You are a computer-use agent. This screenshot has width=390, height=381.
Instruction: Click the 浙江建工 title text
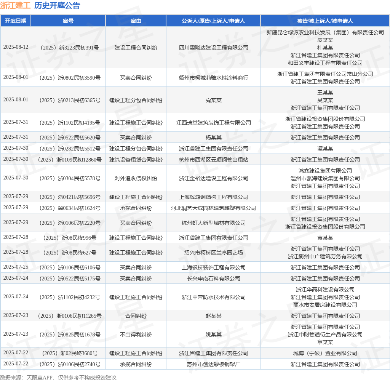(x=15, y=5)
